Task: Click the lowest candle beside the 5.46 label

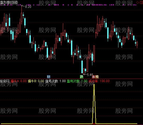Action: coord(84,71)
